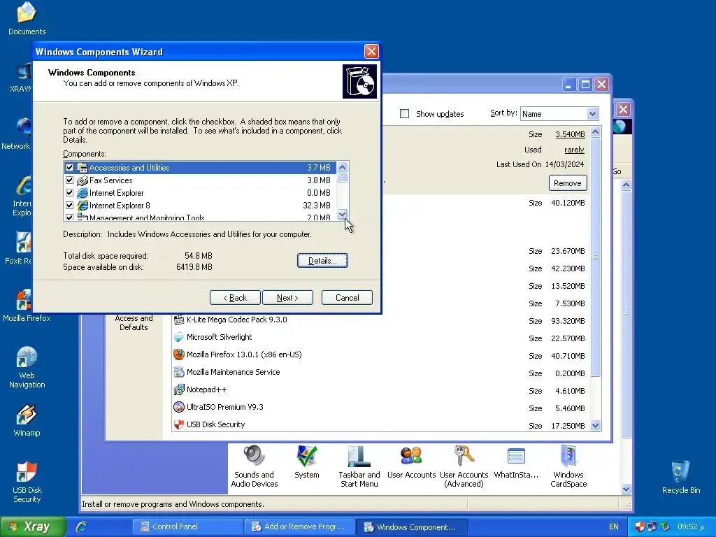
Task: Open Taskbar and Start Menu applet
Action: coord(359,466)
